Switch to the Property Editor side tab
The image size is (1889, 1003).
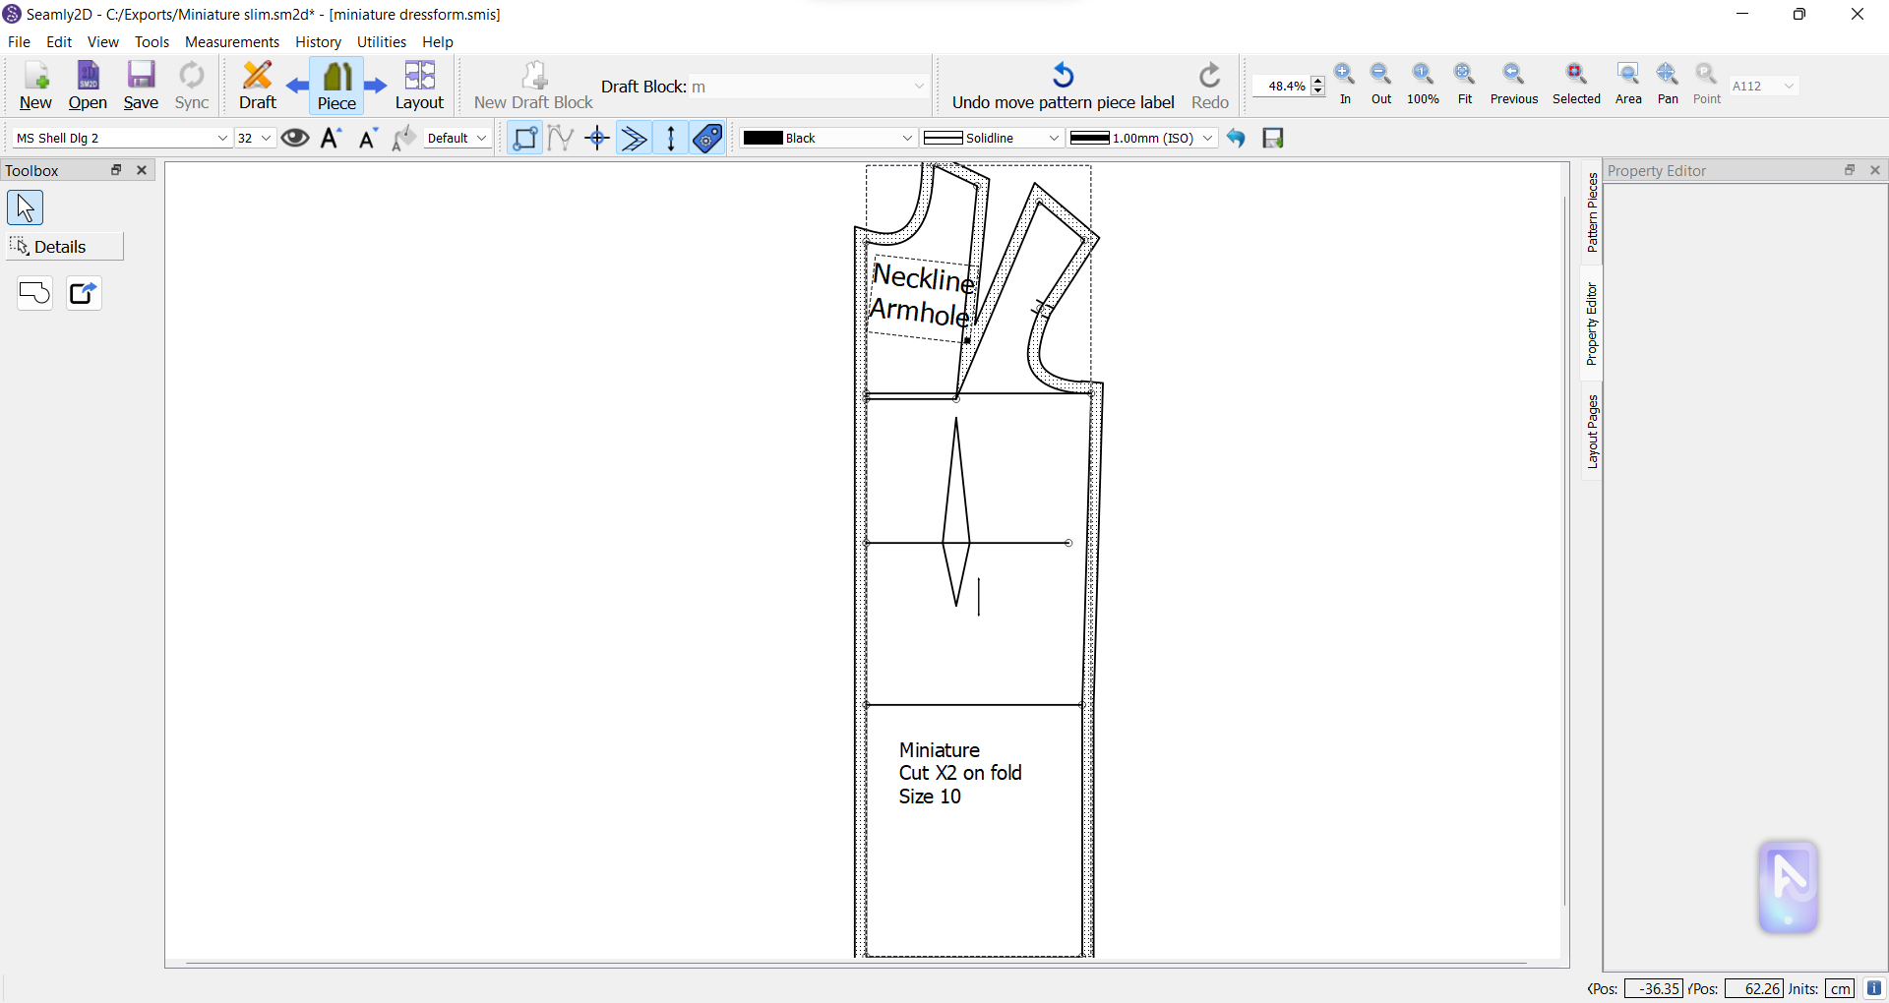click(1592, 324)
